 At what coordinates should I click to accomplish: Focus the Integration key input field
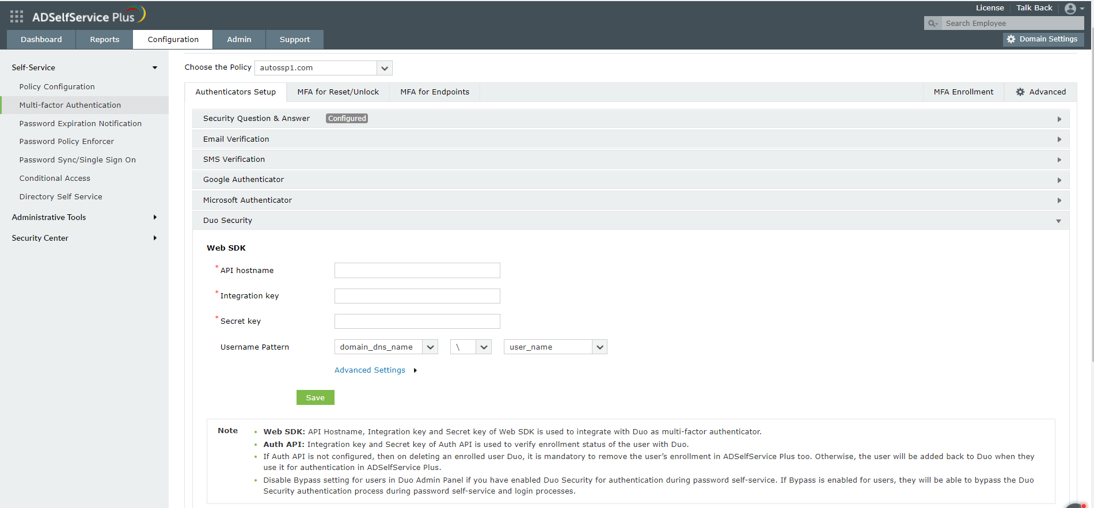pos(417,296)
